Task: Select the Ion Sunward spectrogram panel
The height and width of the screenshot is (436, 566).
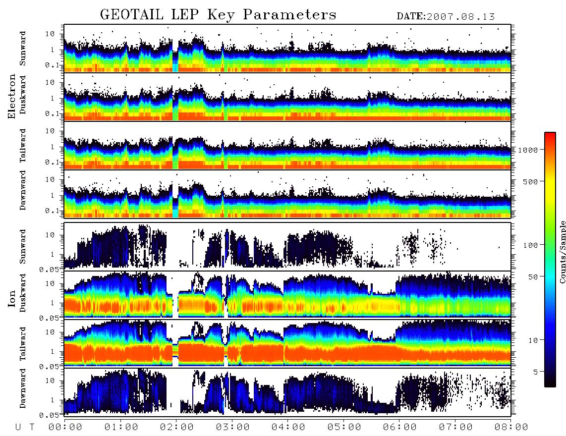Action: pos(287,247)
